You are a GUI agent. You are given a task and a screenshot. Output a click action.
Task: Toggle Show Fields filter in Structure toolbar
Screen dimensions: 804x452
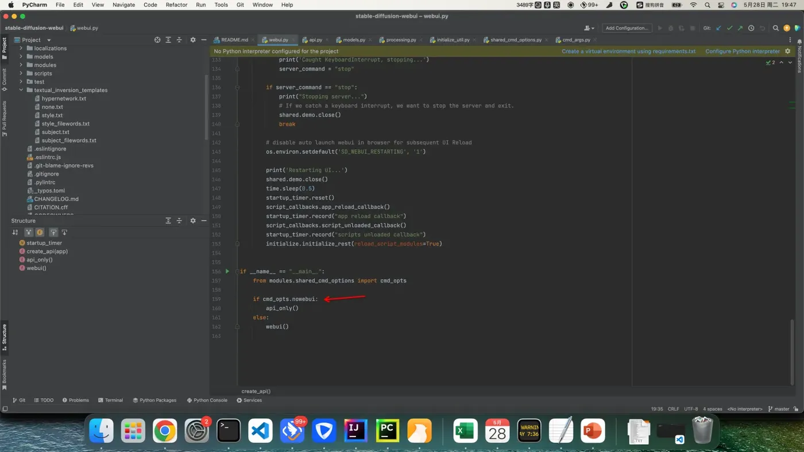(40, 232)
